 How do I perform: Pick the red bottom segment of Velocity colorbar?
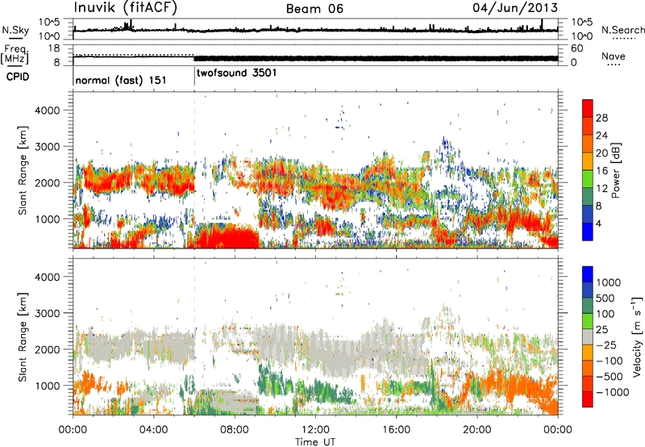(x=588, y=399)
